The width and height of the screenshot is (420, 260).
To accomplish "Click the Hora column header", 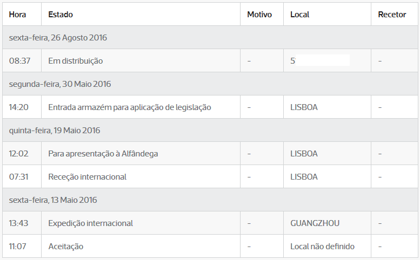I will [17, 15].
